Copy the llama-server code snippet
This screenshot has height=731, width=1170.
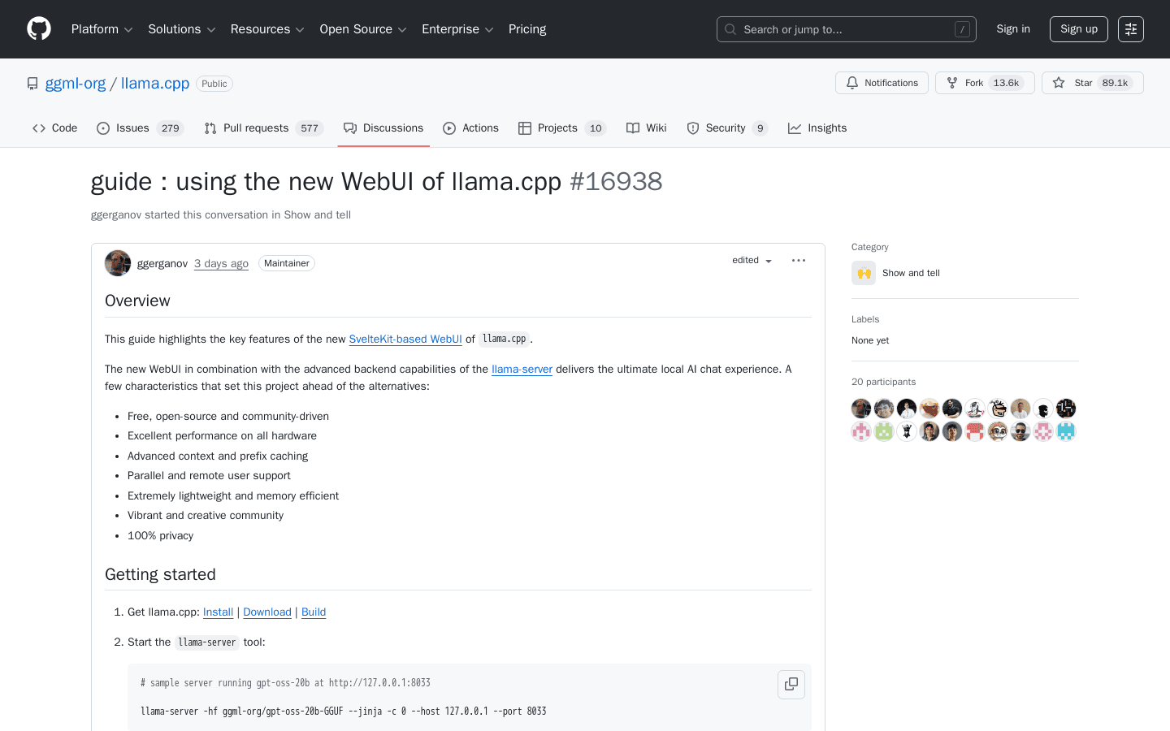coord(791,684)
